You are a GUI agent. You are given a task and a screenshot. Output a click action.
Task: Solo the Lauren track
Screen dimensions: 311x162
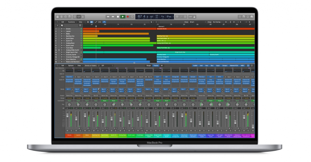[x=64, y=31]
